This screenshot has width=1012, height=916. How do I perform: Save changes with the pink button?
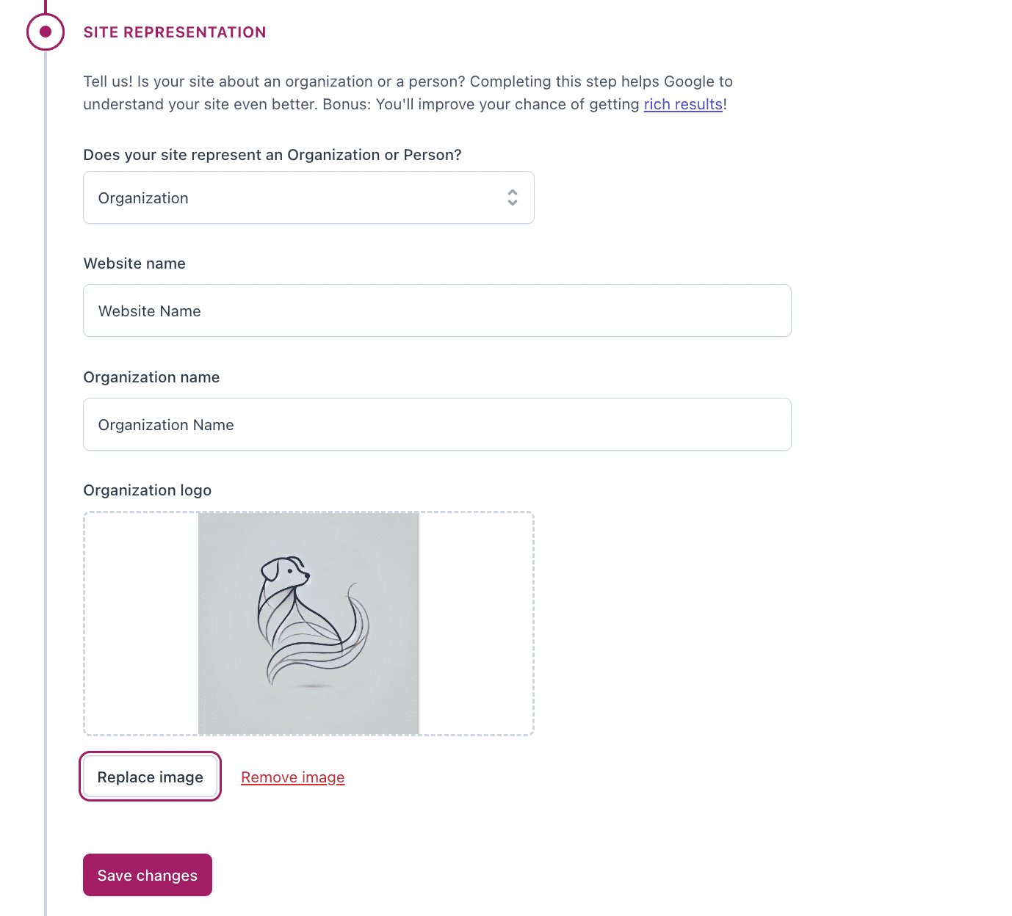[x=147, y=874]
